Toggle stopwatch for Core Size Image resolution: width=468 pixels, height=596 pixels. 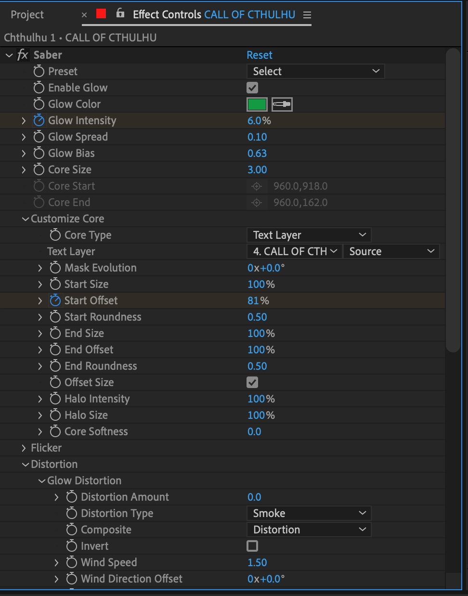point(39,169)
